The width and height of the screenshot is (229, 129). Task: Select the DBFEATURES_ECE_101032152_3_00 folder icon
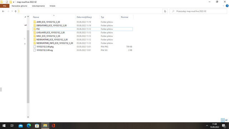34,25
